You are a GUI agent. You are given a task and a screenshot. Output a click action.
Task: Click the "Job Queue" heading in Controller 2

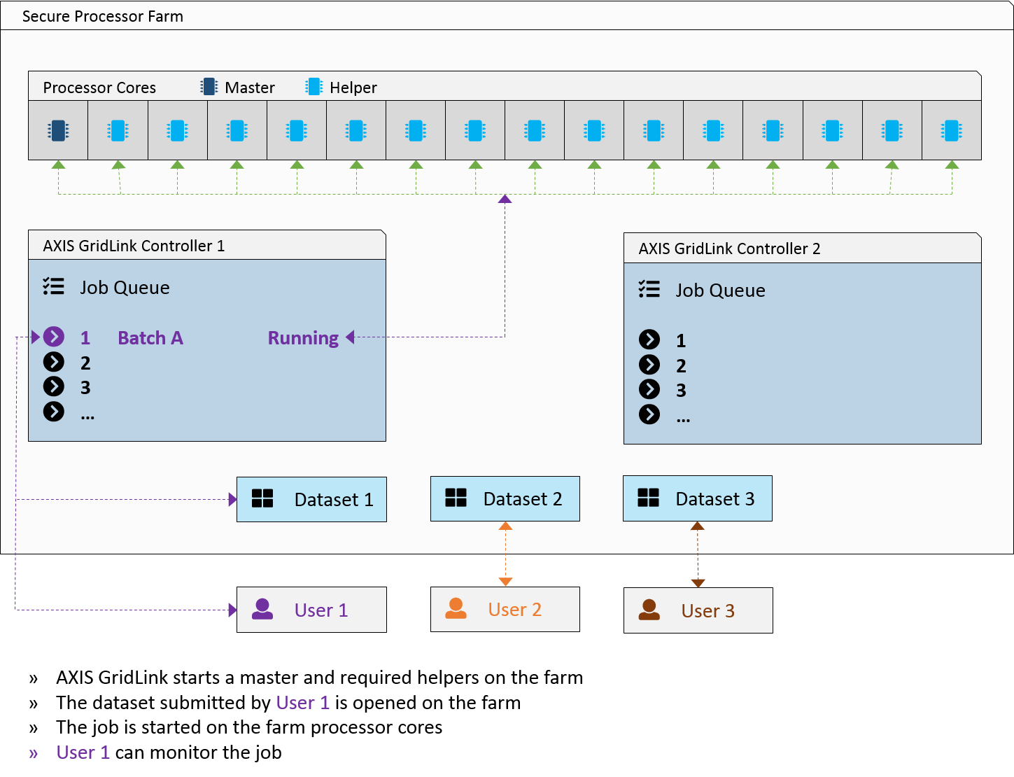pyautogui.click(x=720, y=290)
